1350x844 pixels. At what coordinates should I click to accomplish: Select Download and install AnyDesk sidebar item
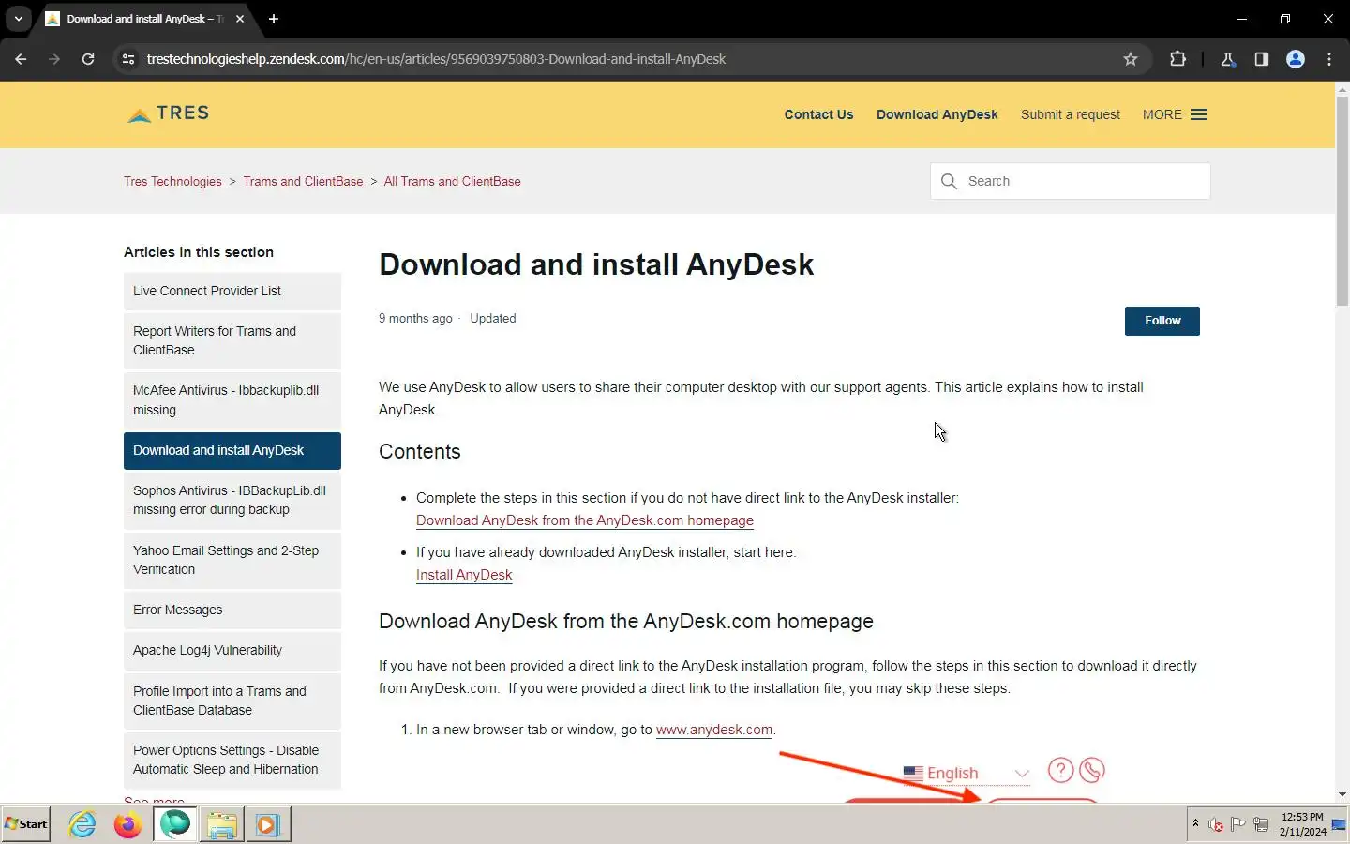click(232, 451)
